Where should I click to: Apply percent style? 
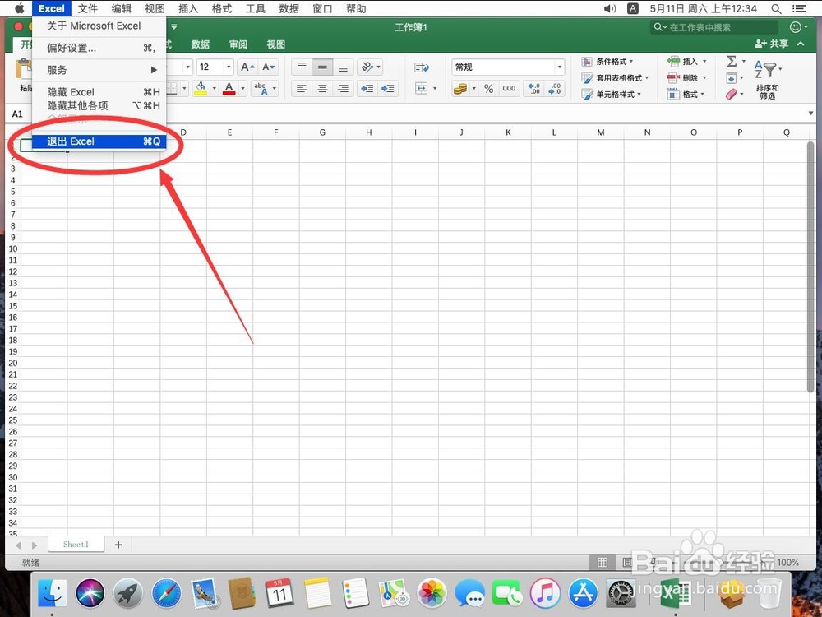point(488,89)
